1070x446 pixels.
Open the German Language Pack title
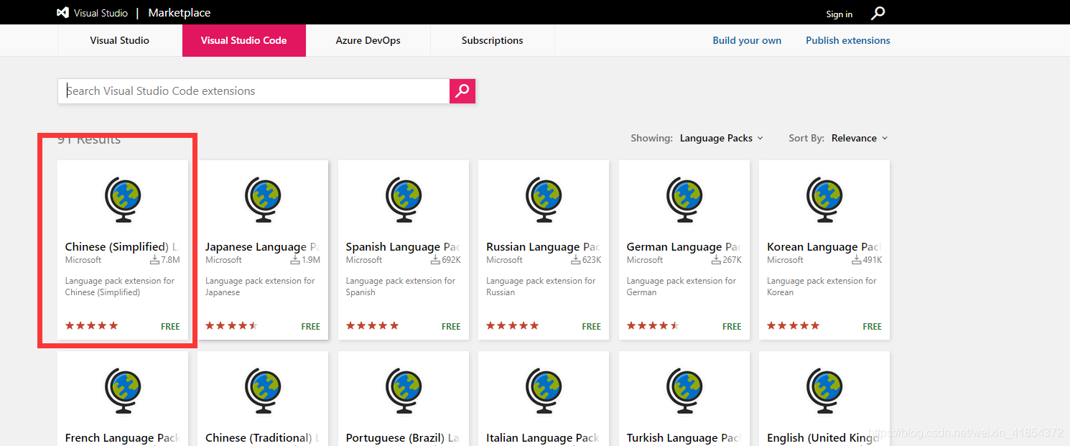coord(684,247)
